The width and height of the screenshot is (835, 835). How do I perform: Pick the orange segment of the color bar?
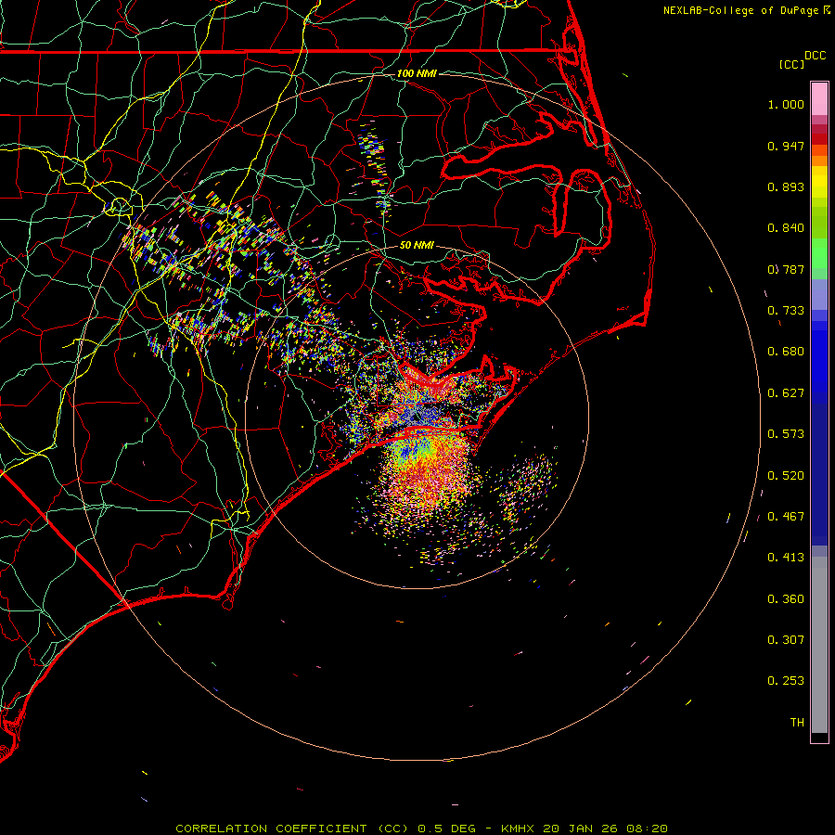pyautogui.click(x=819, y=156)
